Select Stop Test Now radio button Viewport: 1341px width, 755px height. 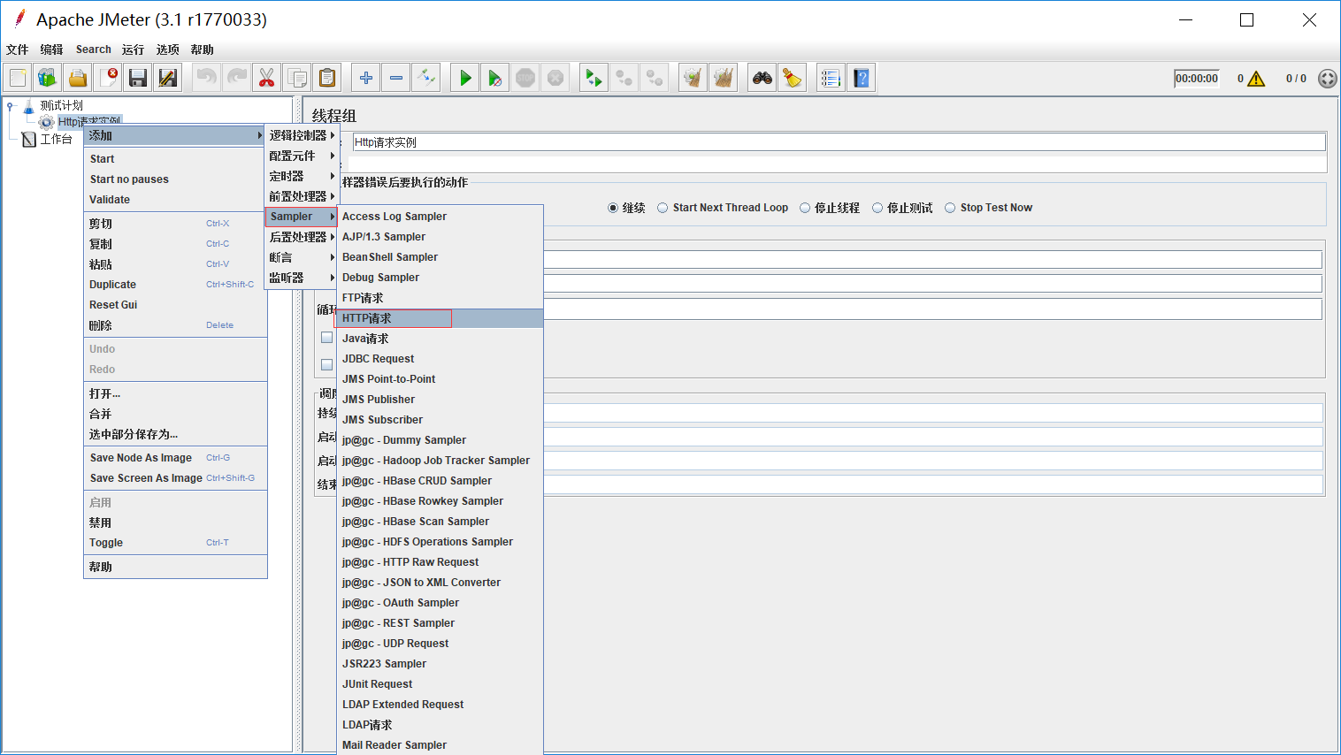pos(950,208)
